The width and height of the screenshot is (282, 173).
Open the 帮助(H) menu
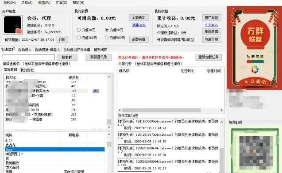(x=78, y=3)
